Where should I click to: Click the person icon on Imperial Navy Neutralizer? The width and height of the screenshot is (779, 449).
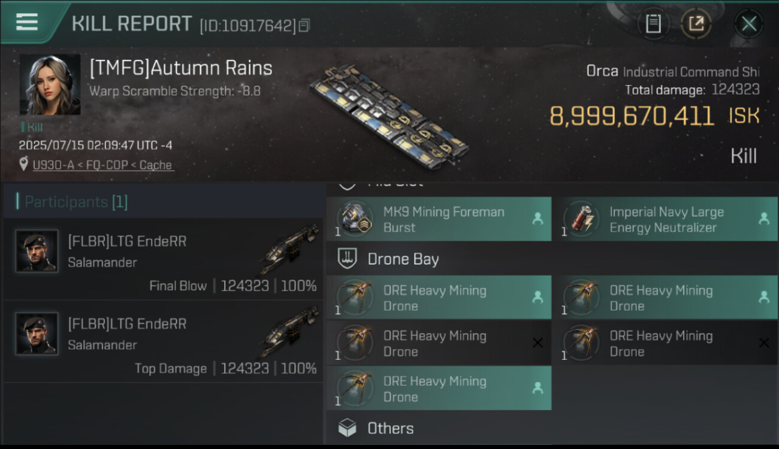(763, 219)
